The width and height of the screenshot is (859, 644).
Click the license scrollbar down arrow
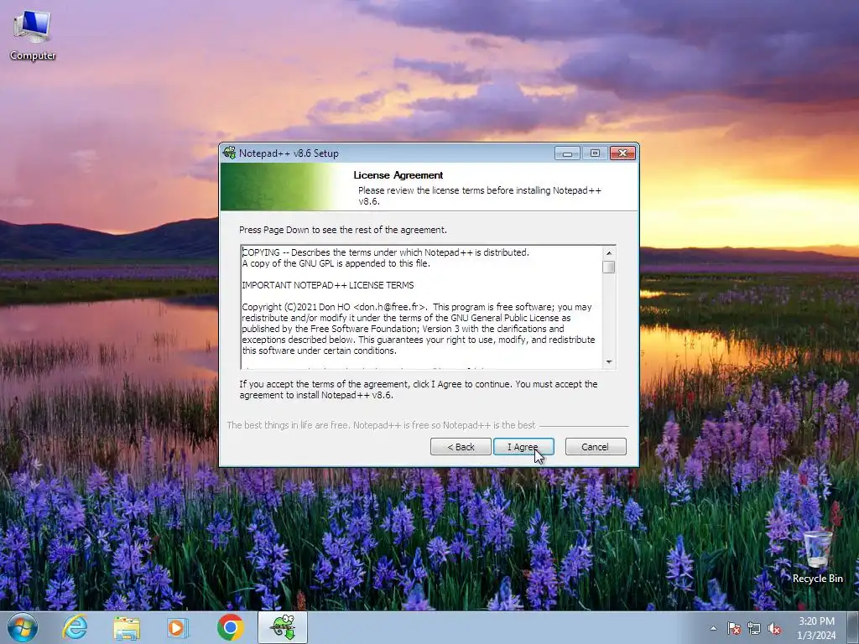point(609,362)
